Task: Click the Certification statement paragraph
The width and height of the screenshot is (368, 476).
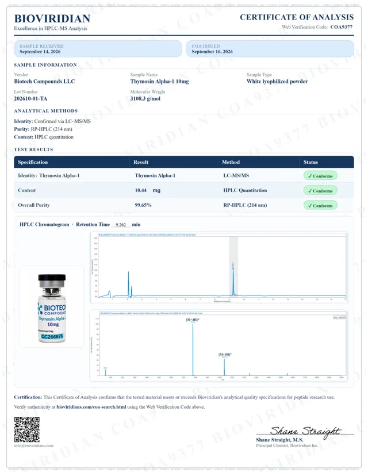Action: tap(174, 397)
